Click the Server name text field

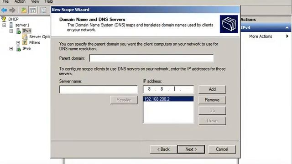[x=99, y=89]
